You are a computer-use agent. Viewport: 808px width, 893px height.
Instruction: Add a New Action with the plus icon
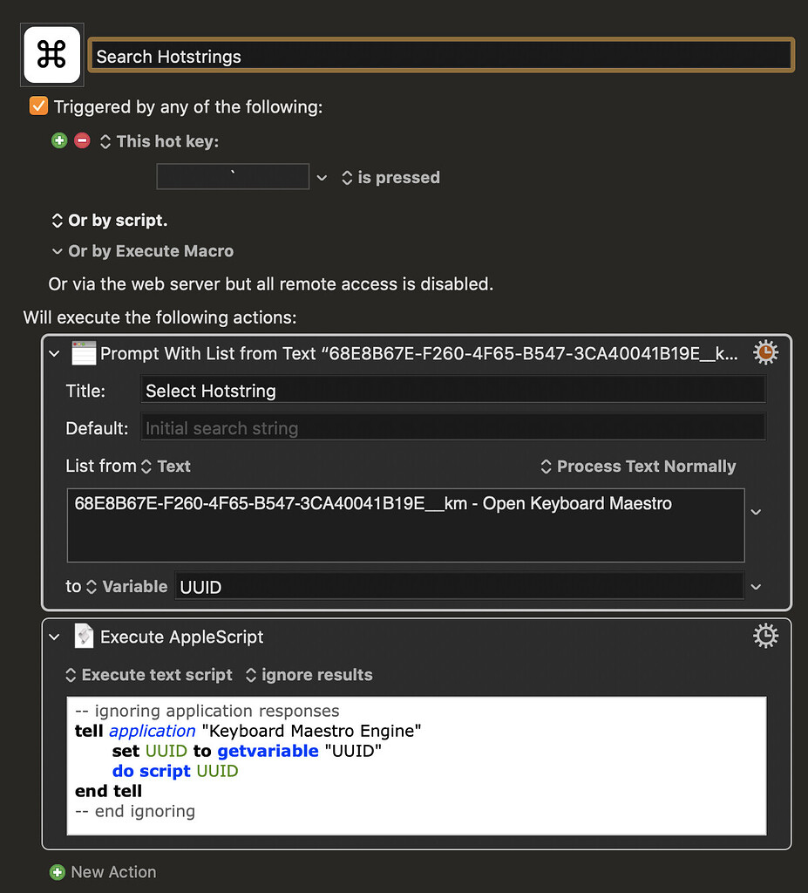[x=58, y=872]
